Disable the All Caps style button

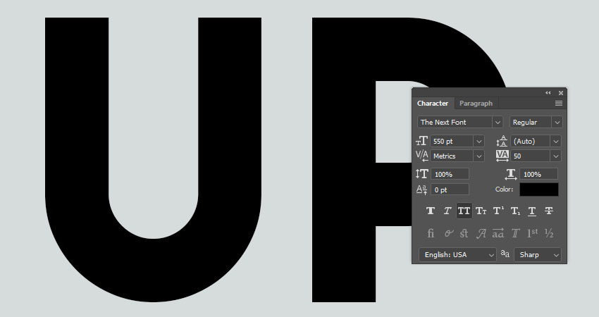(x=464, y=211)
